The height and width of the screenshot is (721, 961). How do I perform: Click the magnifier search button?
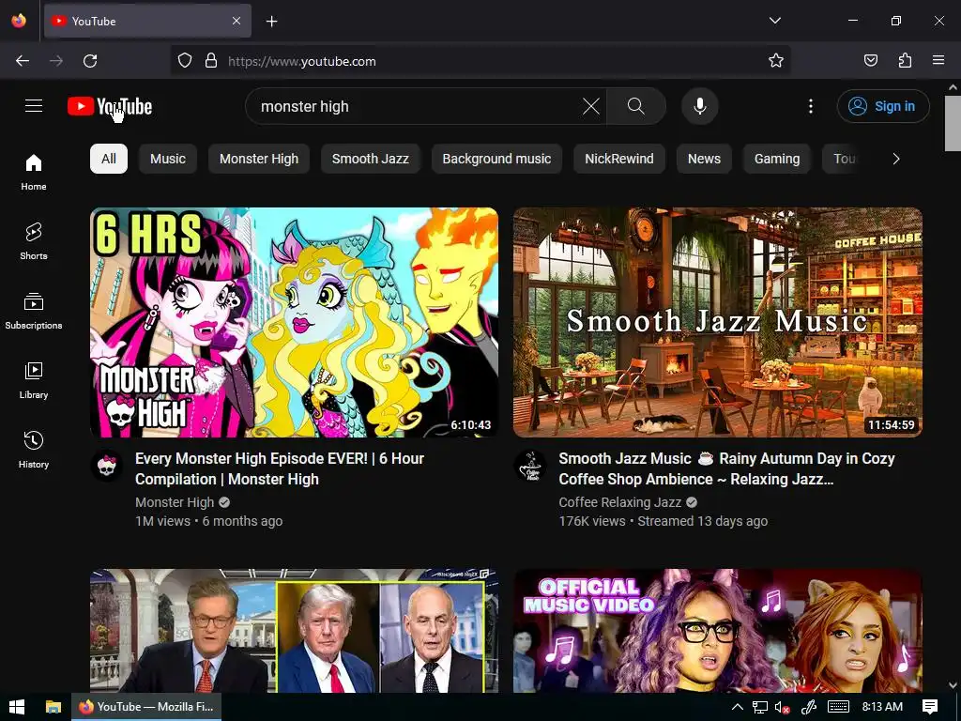(636, 106)
